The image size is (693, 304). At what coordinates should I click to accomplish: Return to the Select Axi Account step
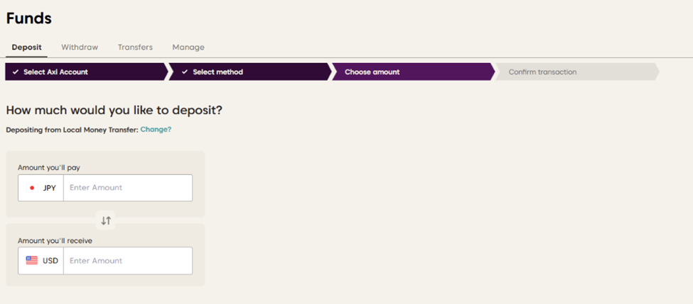(55, 72)
